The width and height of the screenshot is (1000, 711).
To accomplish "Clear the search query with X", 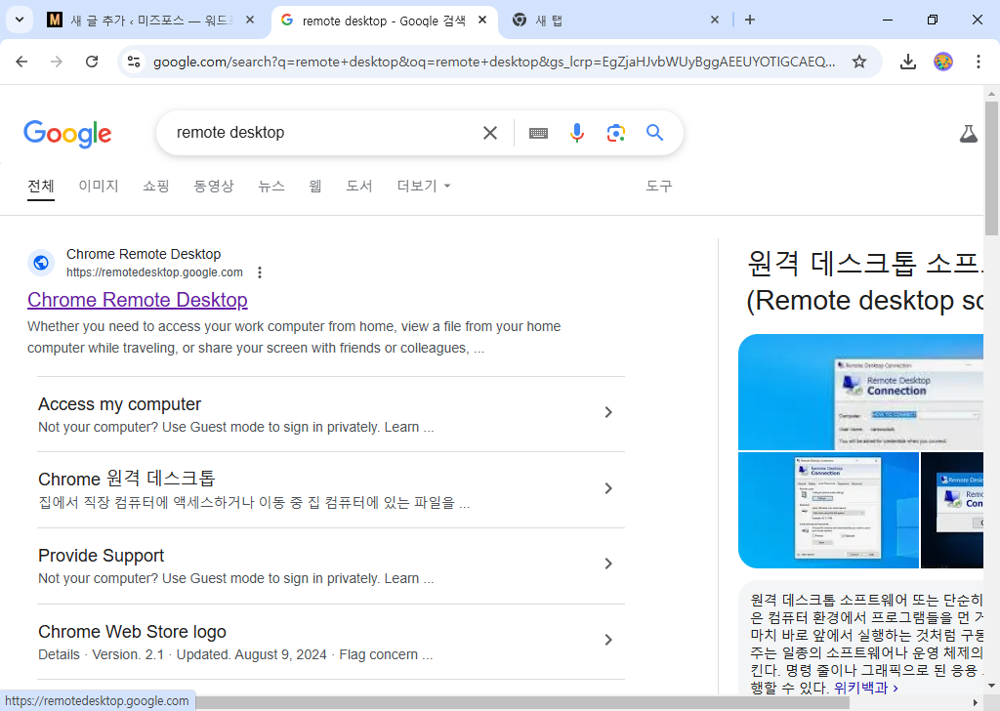I will click(x=490, y=133).
